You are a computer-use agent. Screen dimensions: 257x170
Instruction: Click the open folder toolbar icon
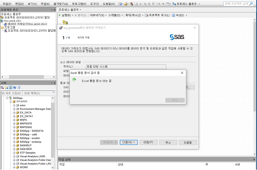(126, 4)
